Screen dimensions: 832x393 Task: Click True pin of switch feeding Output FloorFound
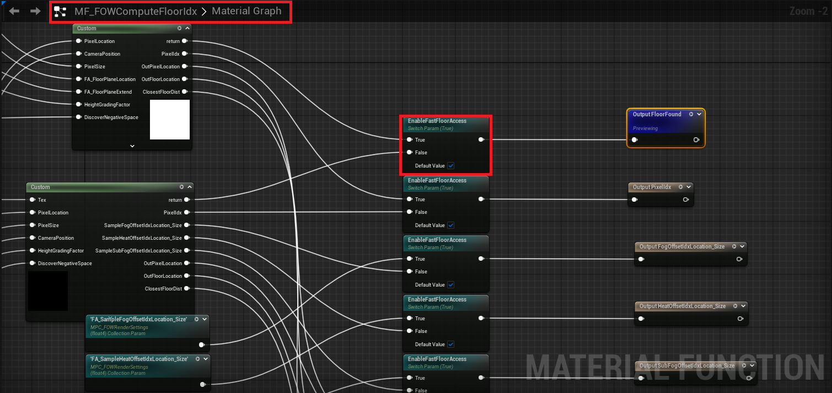(x=410, y=140)
